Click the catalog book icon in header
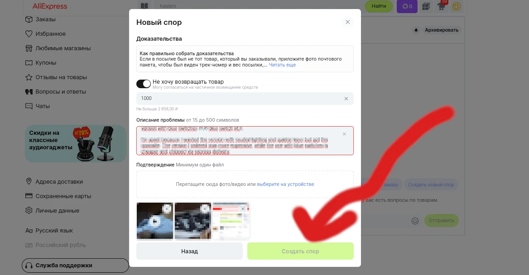The height and width of the screenshot is (275, 529). (x=144, y=6)
